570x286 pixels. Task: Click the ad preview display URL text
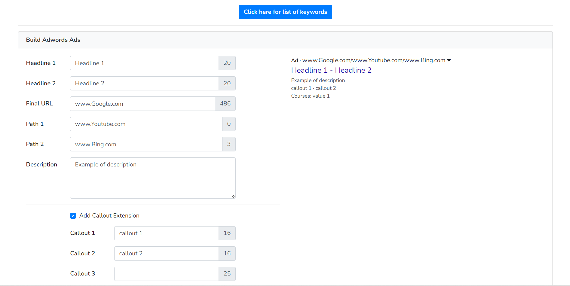pyautogui.click(x=373, y=60)
